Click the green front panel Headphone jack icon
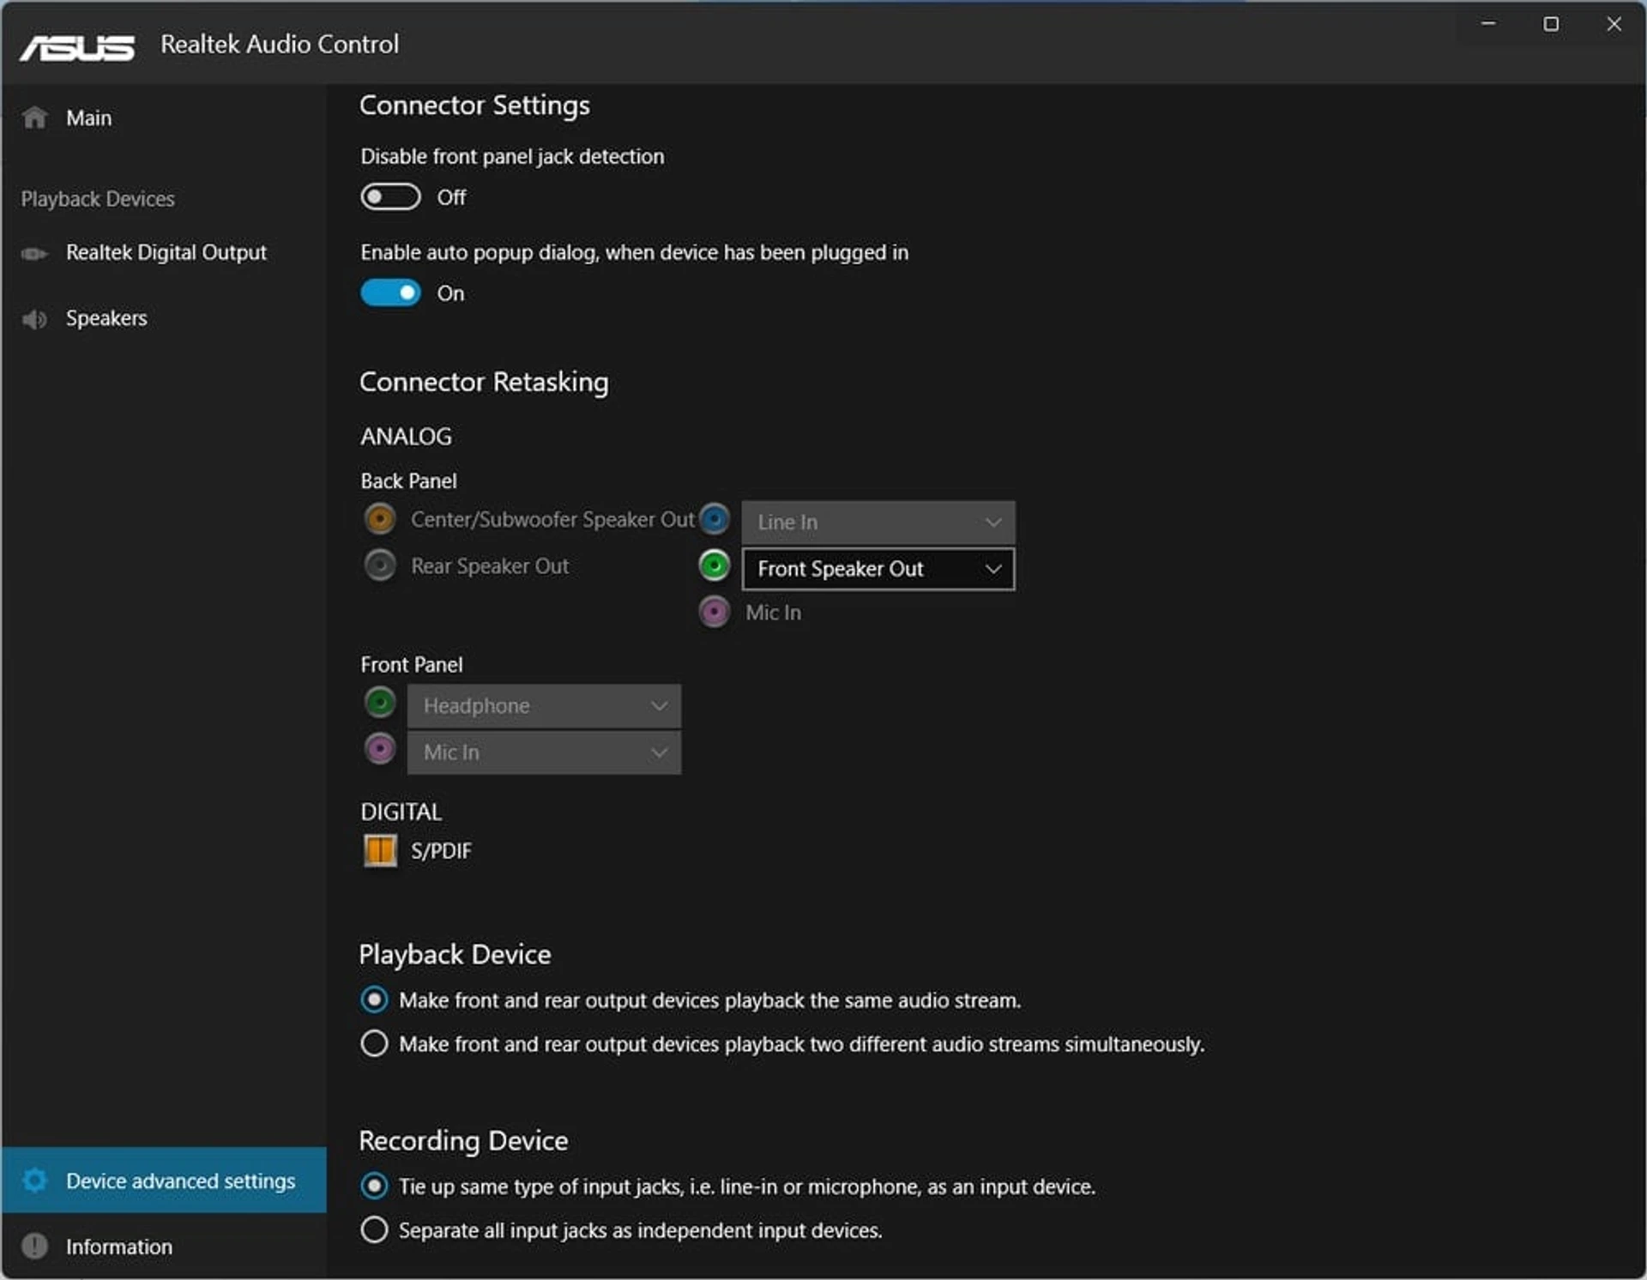The height and width of the screenshot is (1280, 1647). (x=380, y=703)
